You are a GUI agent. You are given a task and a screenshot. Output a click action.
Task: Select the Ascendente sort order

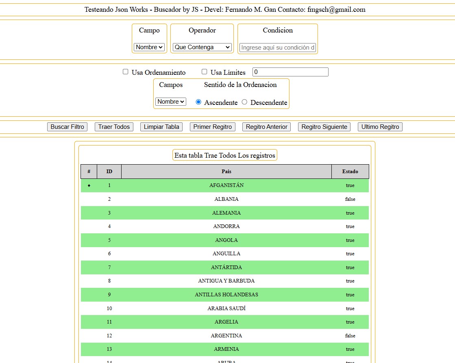tap(198, 102)
